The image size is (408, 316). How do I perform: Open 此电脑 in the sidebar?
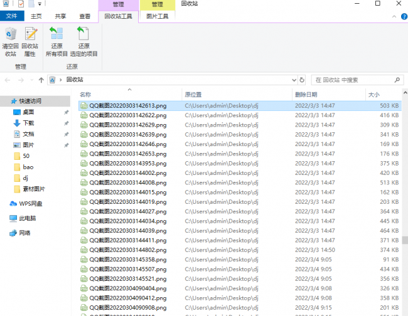[28, 218]
